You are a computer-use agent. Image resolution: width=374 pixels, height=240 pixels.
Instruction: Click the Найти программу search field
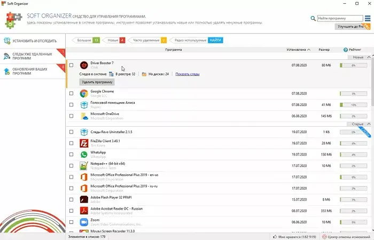pyautogui.click(x=339, y=18)
